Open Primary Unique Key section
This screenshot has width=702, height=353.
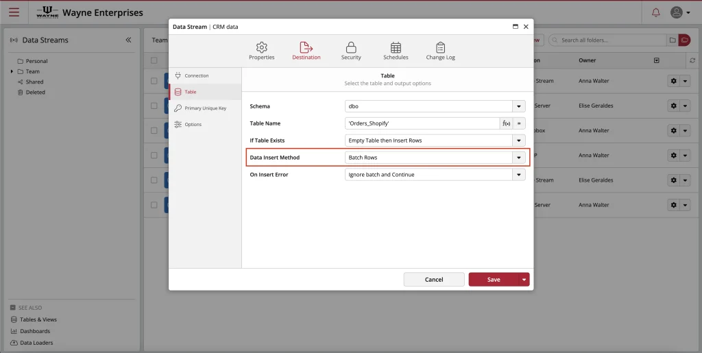[x=205, y=108]
